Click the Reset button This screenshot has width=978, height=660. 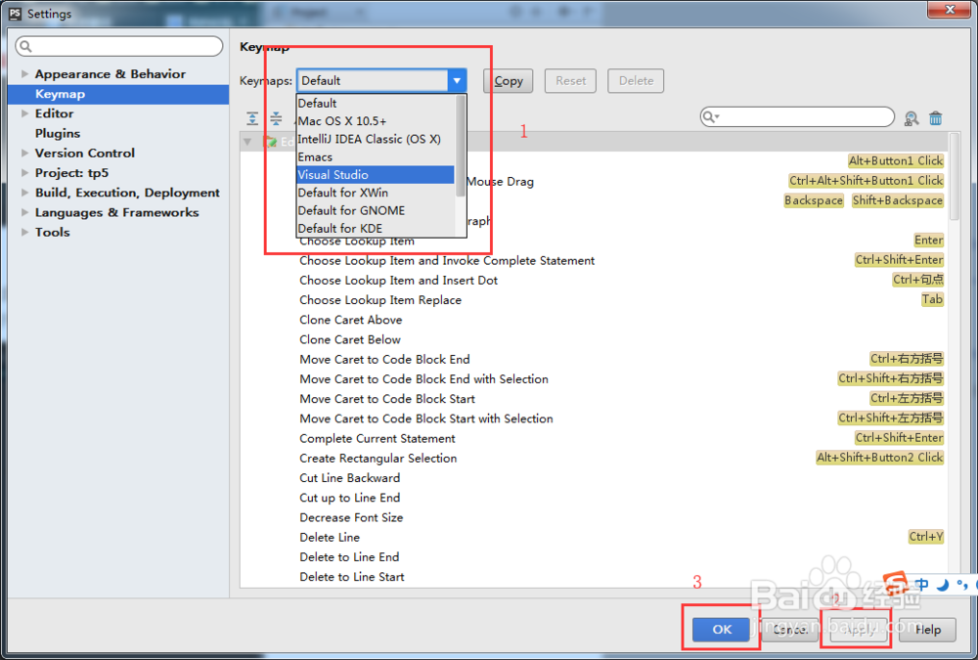[x=571, y=80]
